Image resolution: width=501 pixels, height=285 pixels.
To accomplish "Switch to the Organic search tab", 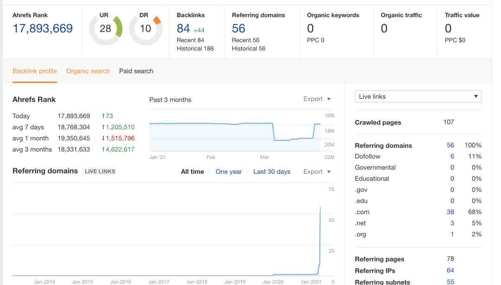I will pos(88,71).
